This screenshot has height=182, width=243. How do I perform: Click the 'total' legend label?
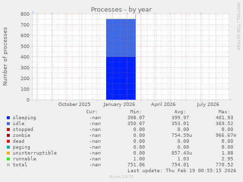click(x=20, y=165)
